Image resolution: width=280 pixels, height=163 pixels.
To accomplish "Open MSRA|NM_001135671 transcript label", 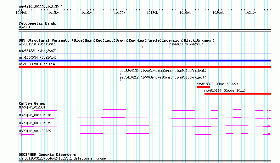I will click(x=35, y=123).
